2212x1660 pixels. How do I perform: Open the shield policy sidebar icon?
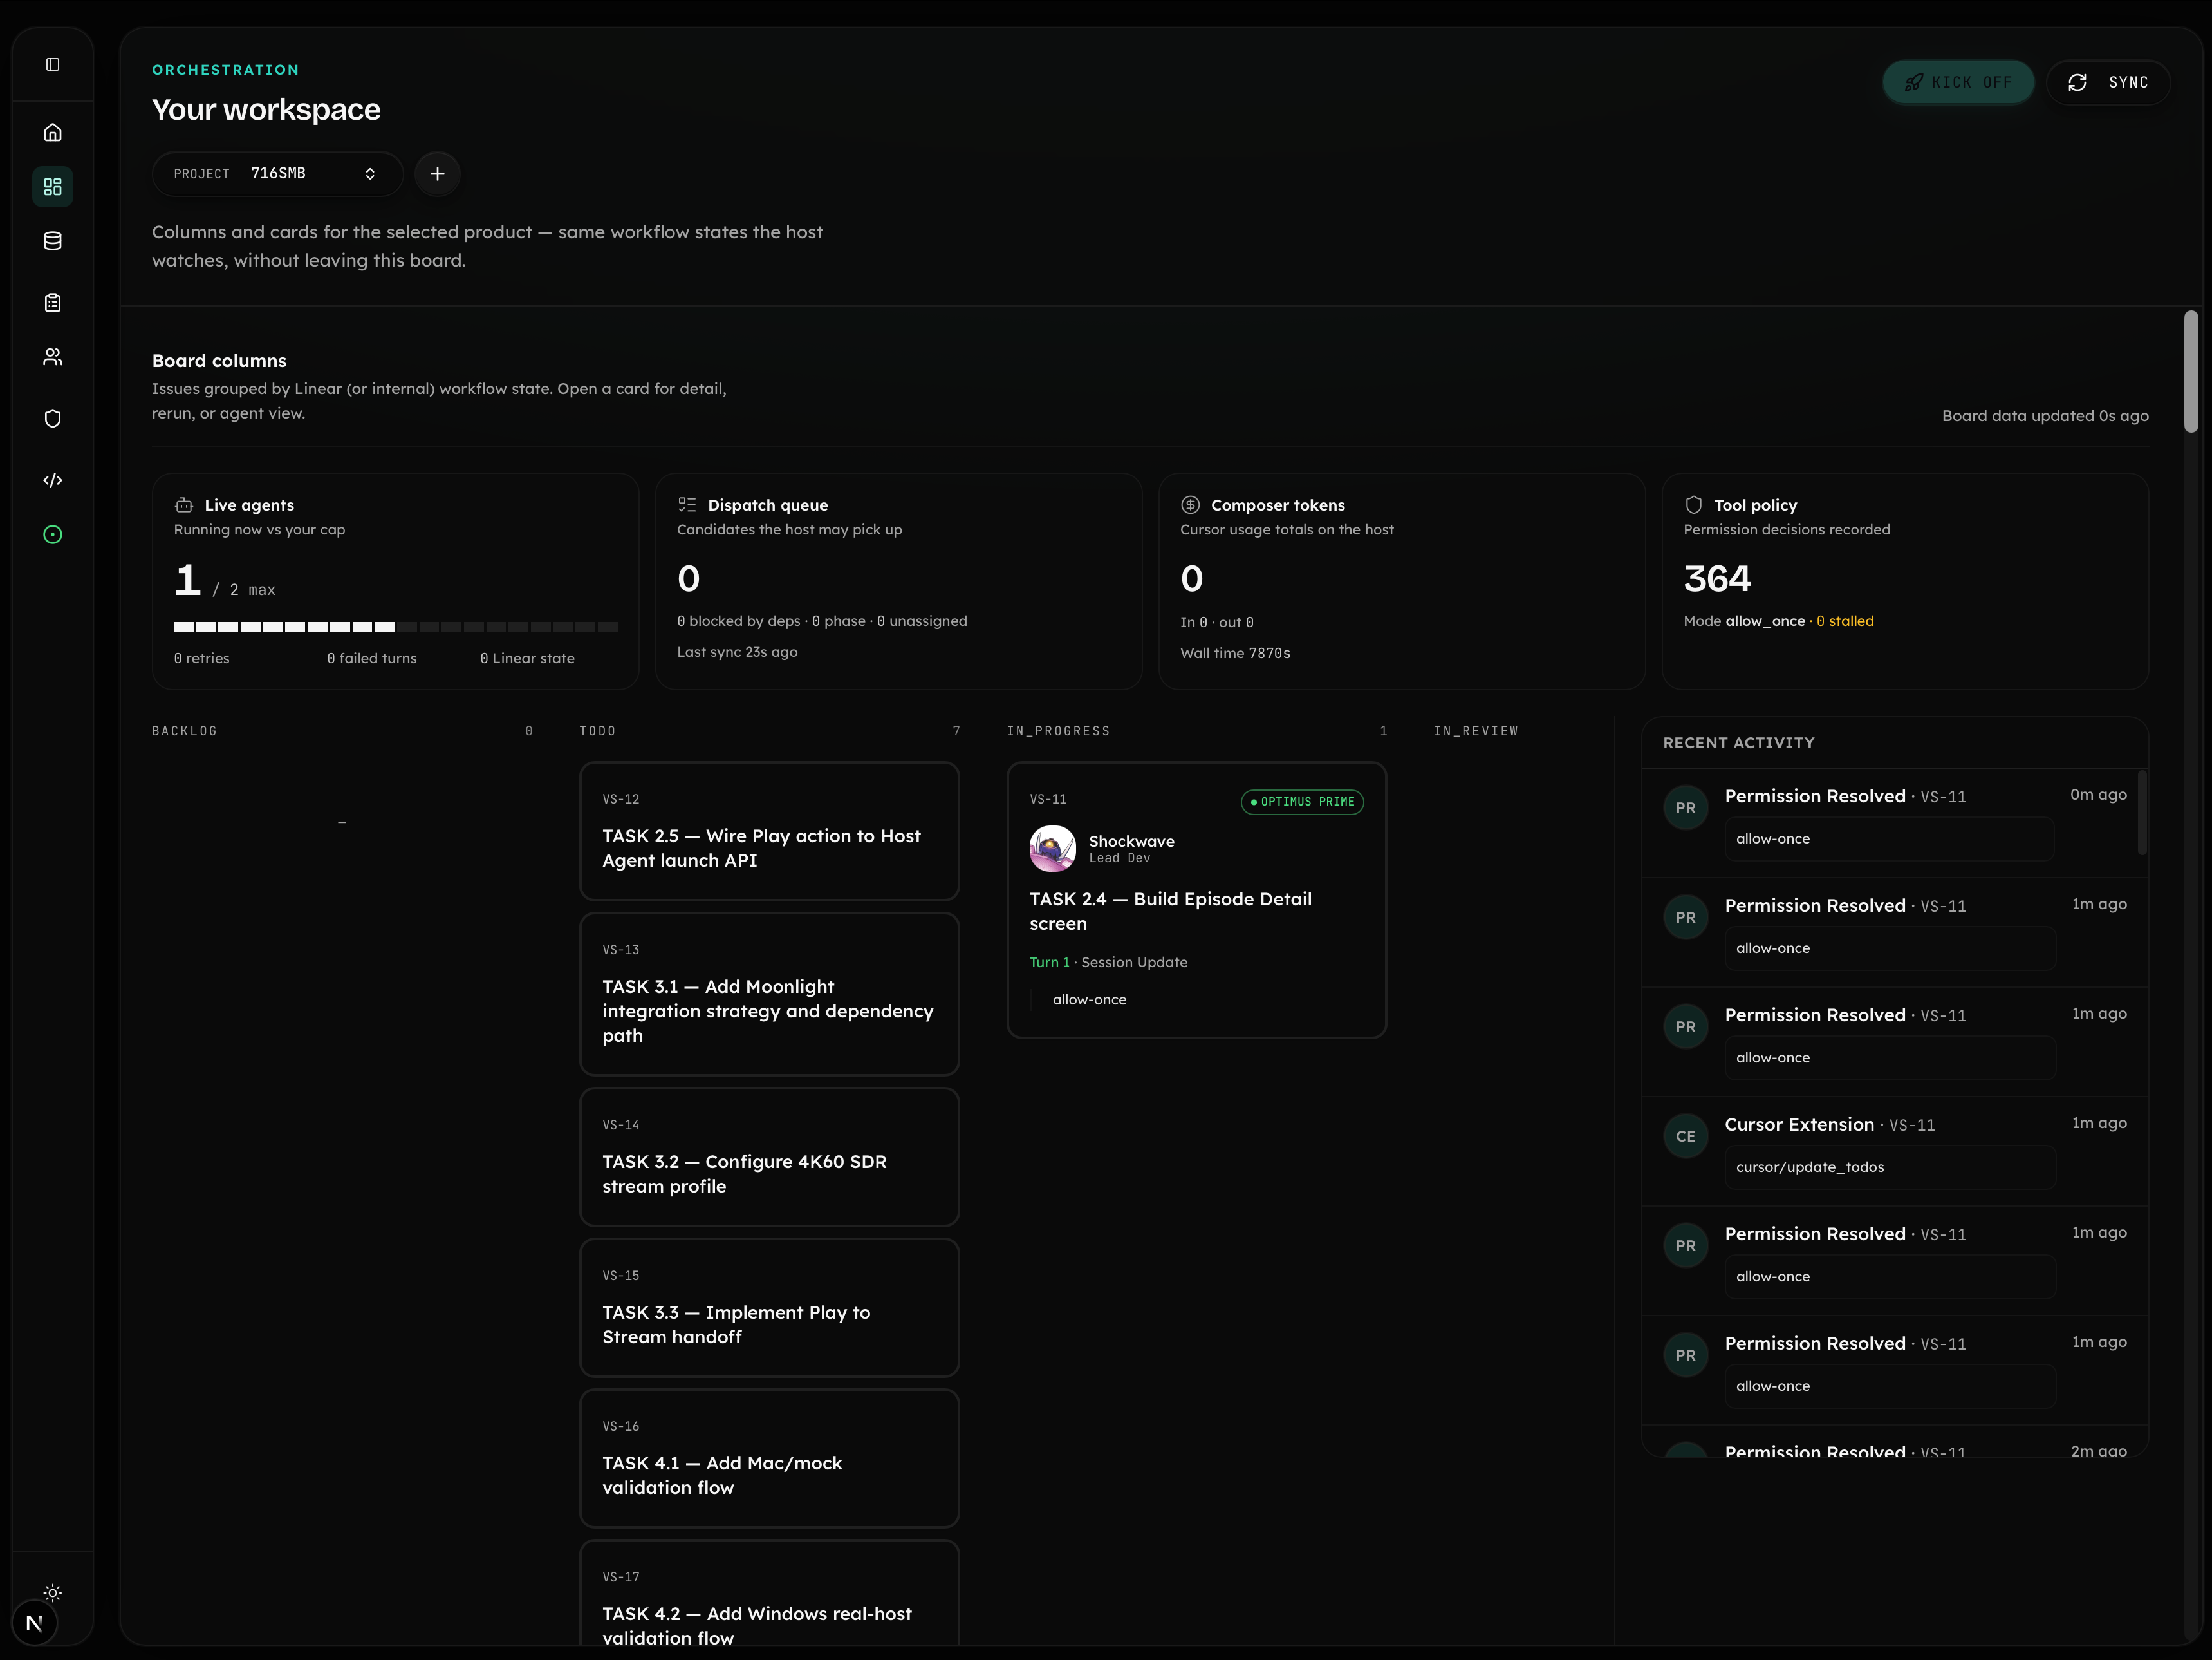click(x=53, y=419)
